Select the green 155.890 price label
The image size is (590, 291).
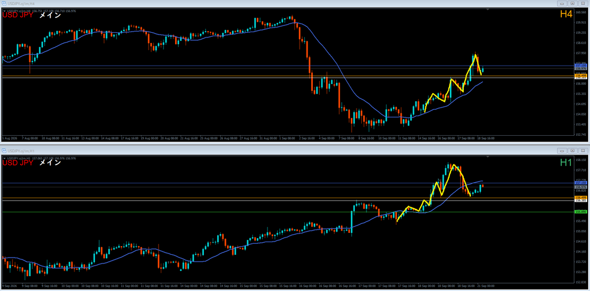[x=580, y=212]
